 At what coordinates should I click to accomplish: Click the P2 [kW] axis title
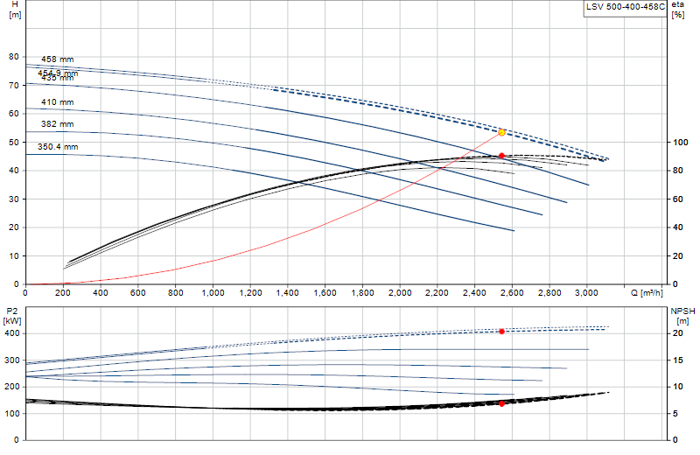point(12,316)
